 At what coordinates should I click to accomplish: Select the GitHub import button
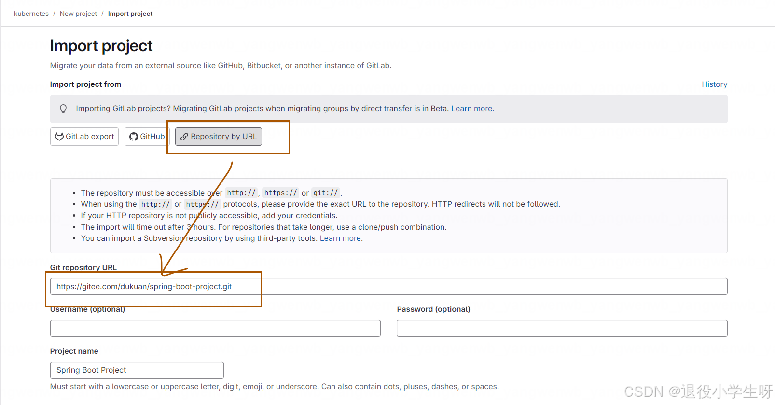click(147, 137)
